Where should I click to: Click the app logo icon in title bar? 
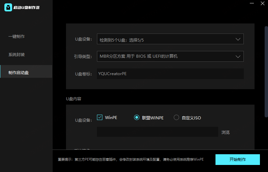[8, 7]
